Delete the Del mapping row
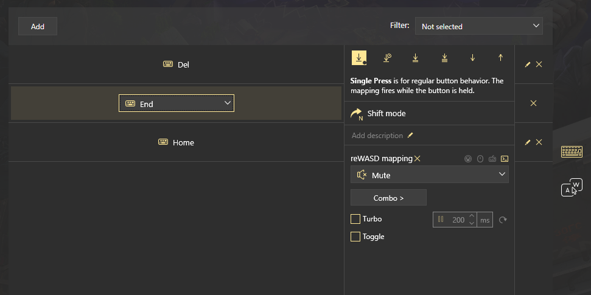This screenshot has width=591, height=295. pyautogui.click(x=539, y=64)
